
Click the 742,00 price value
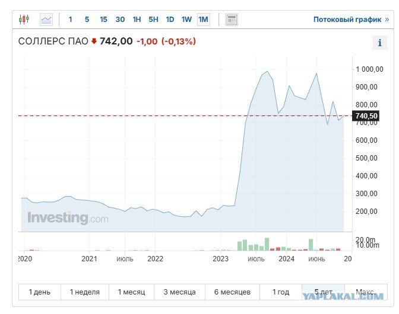click(x=116, y=41)
